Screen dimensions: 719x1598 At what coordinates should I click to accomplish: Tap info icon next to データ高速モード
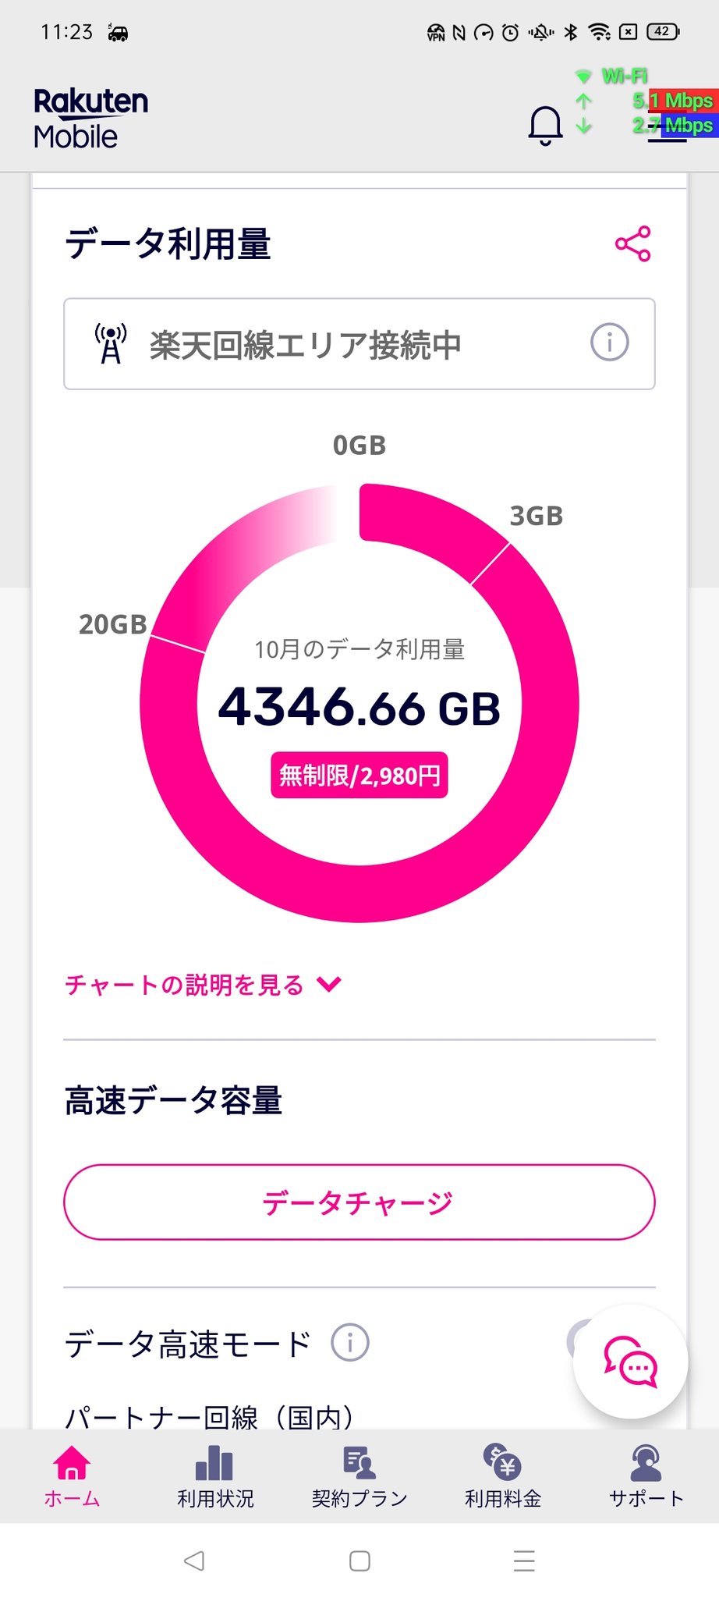350,1343
